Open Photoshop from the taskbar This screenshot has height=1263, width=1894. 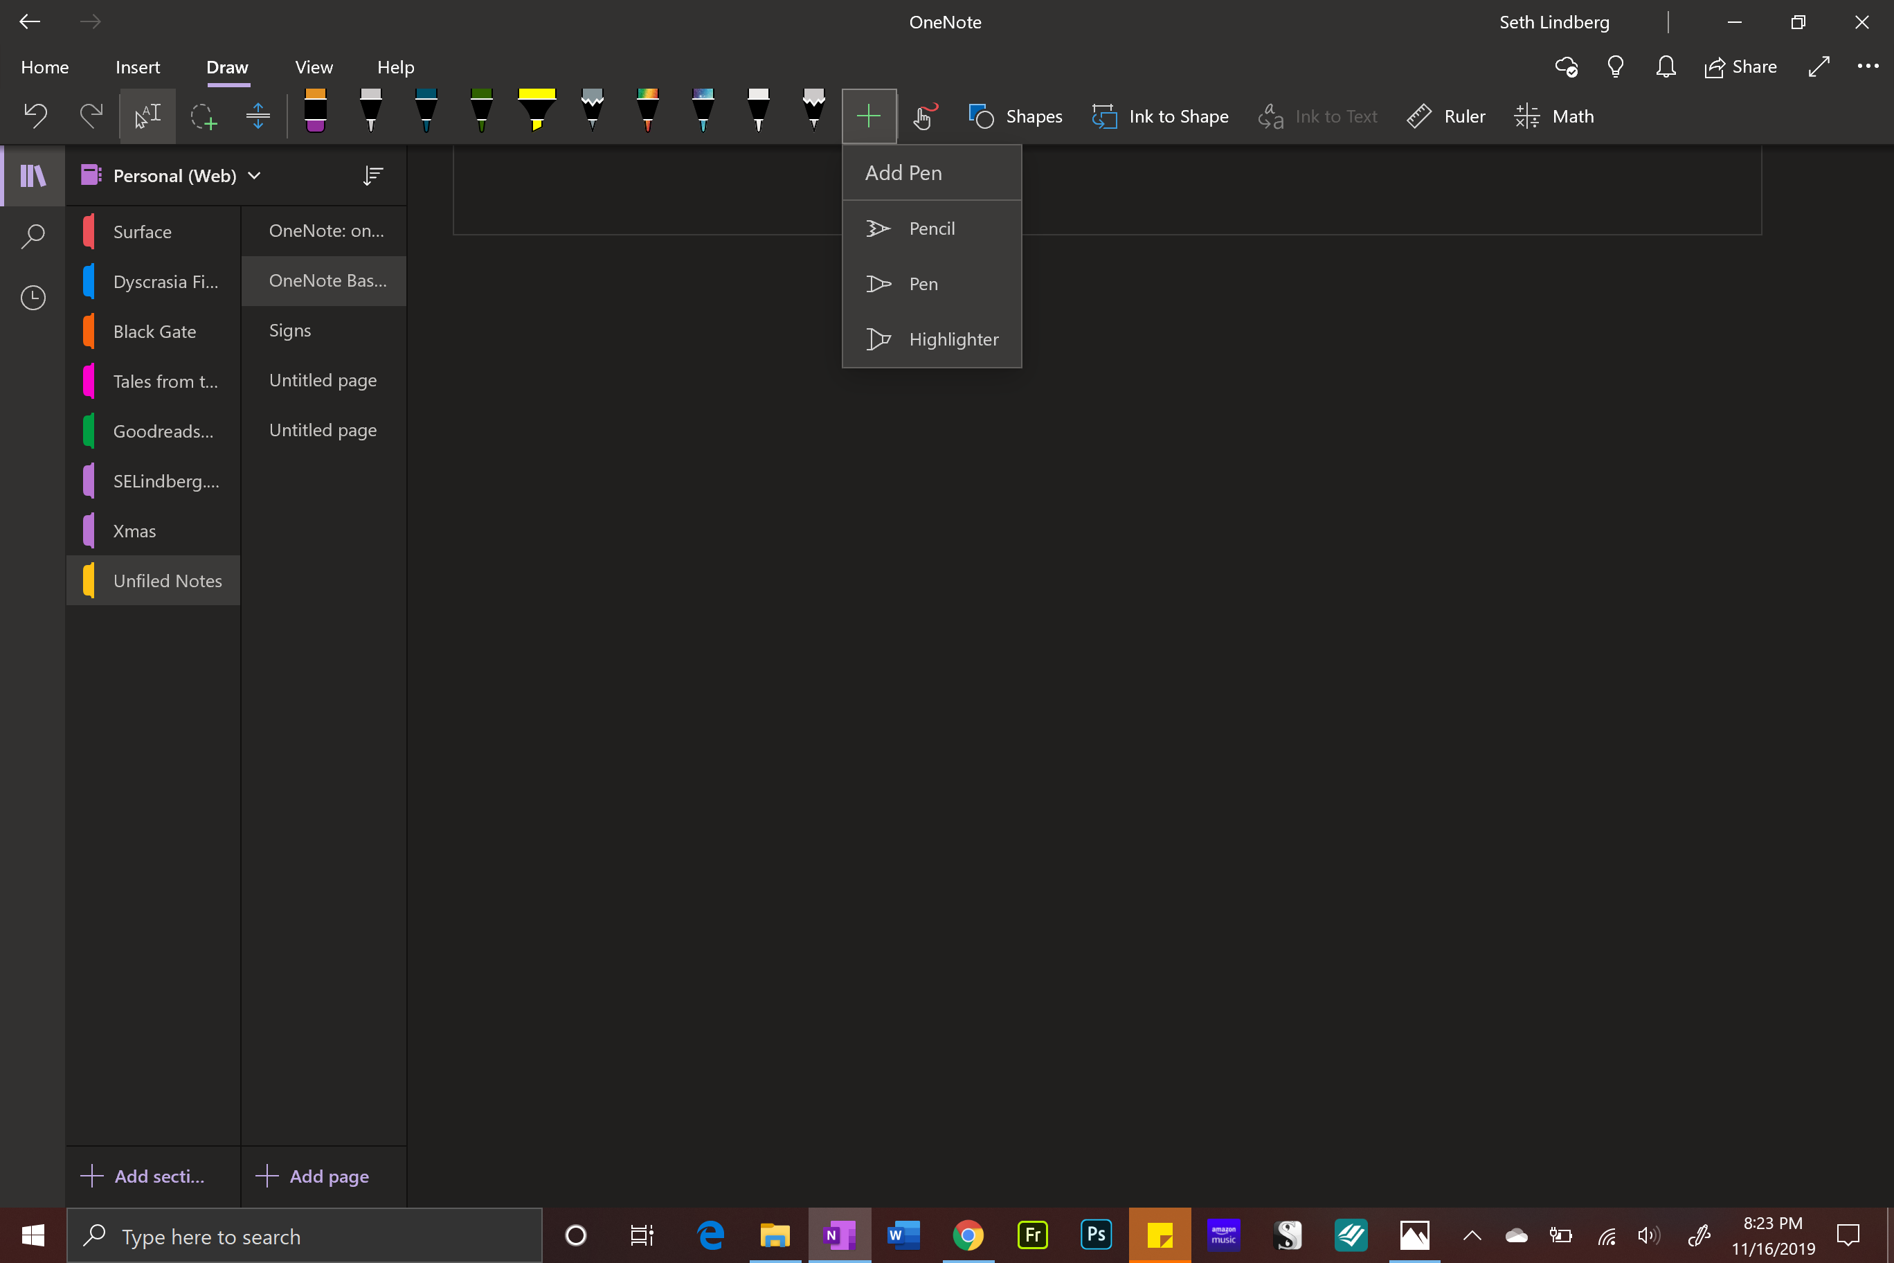tap(1096, 1235)
